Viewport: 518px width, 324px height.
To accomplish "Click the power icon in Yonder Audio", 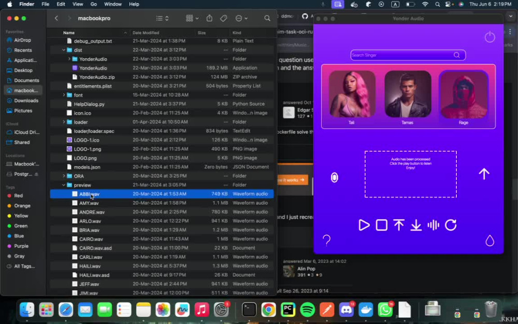I will tap(490, 37).
